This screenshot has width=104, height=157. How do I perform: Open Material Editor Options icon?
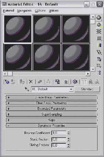99,59
